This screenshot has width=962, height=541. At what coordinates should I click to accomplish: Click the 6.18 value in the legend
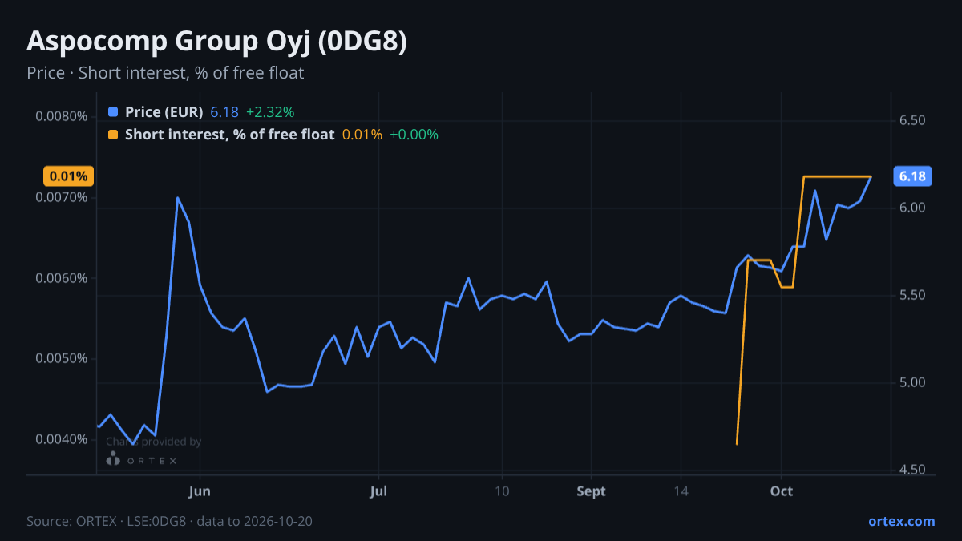click(224, 112)
